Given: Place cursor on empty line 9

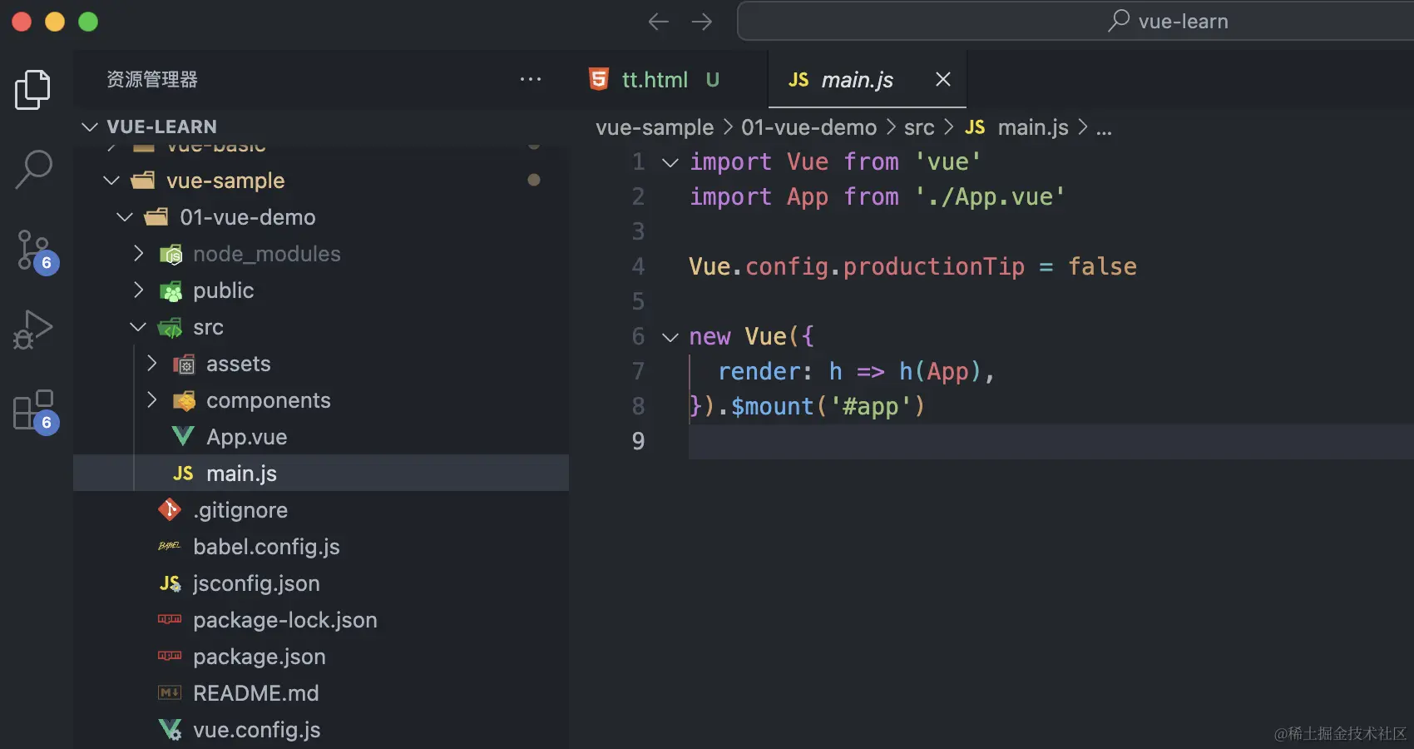Looking at the screenshot, I should (1051, 441).
